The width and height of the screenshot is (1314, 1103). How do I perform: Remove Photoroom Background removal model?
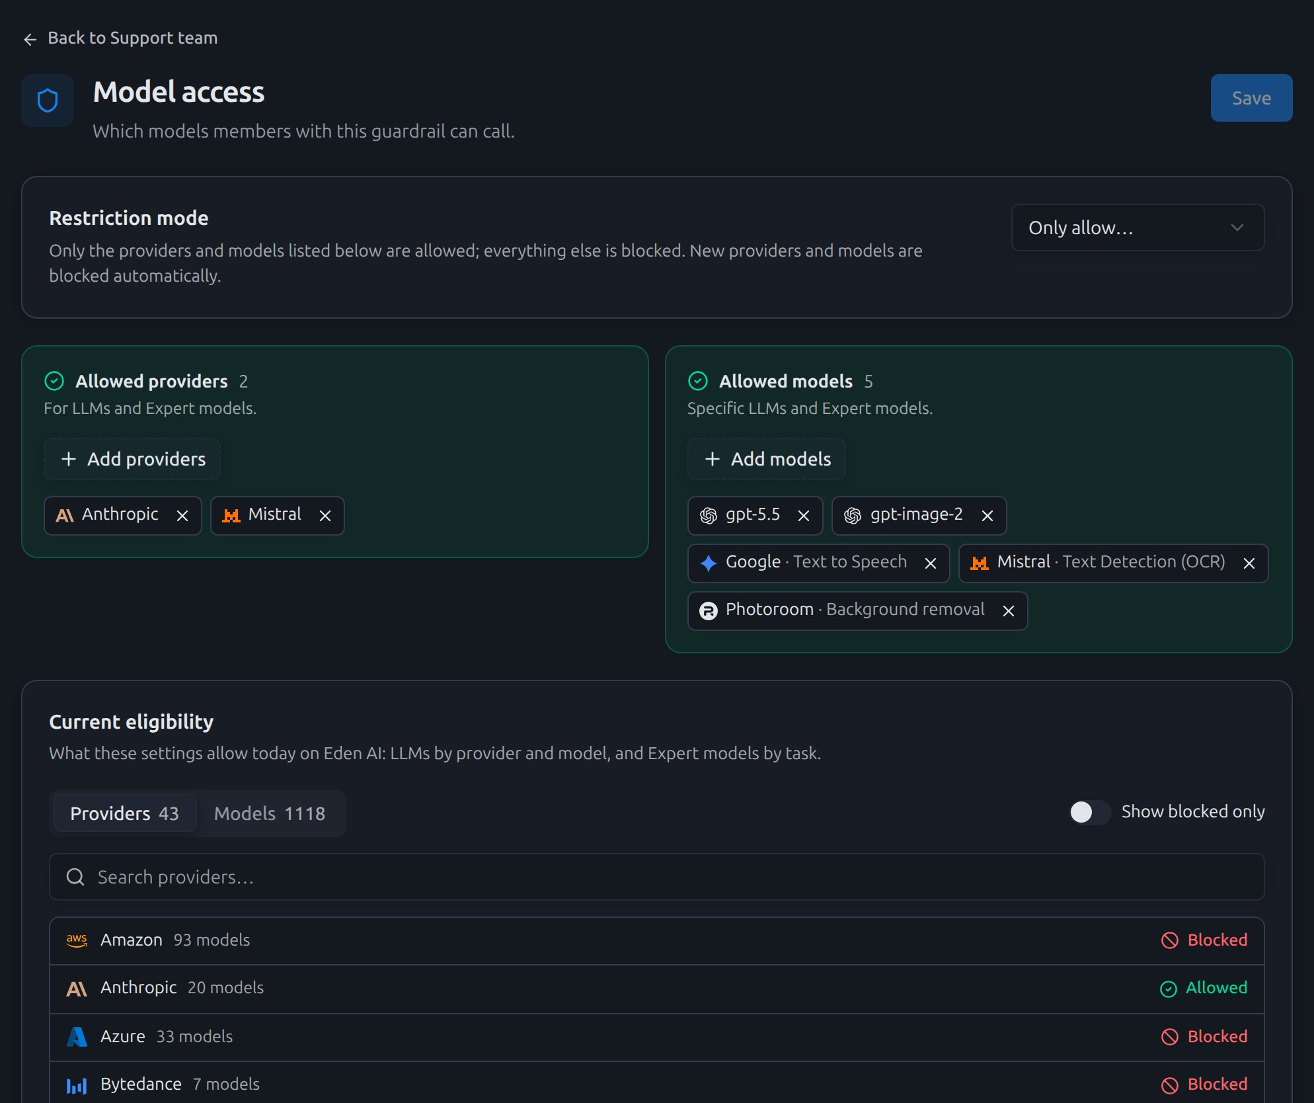[1009, 611]
